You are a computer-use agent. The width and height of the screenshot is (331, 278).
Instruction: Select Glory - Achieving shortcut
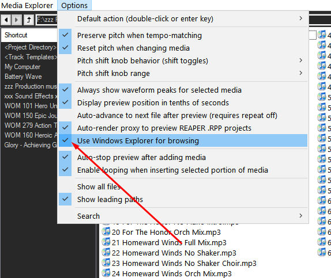pos(31,145)
